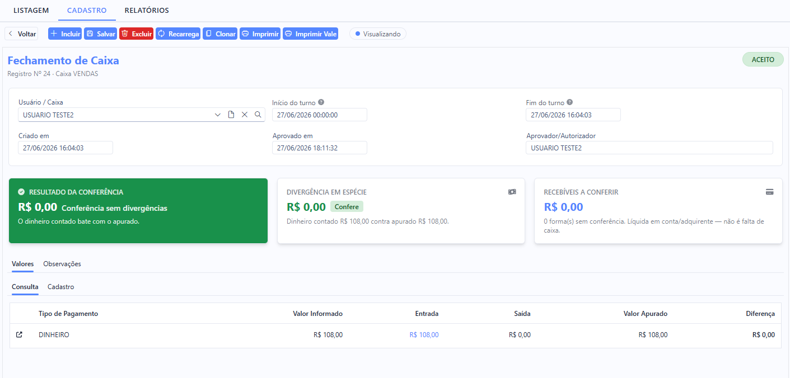Click the Fechamento de Caixa title
This screenshot has height=378, width=790.
click(63, 60)
